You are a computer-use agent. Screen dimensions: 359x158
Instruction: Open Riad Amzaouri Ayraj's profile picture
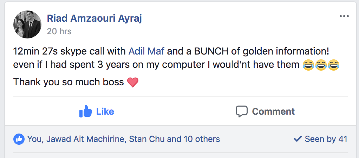[x=27, y=24]
